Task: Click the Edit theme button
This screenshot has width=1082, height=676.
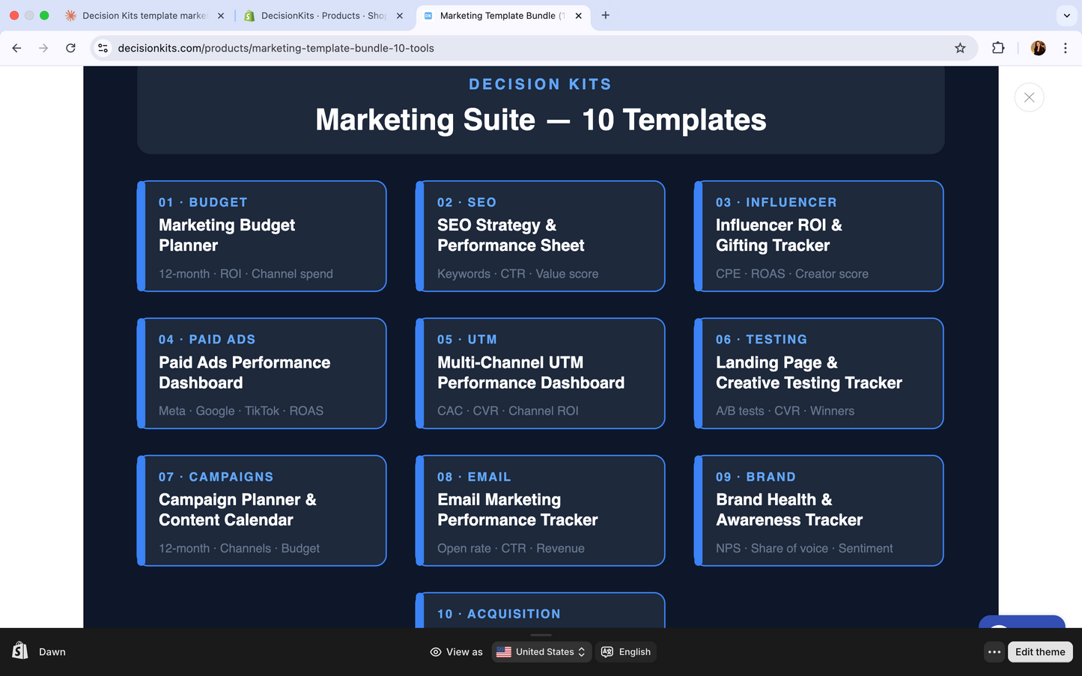Action: (1039, 651)
